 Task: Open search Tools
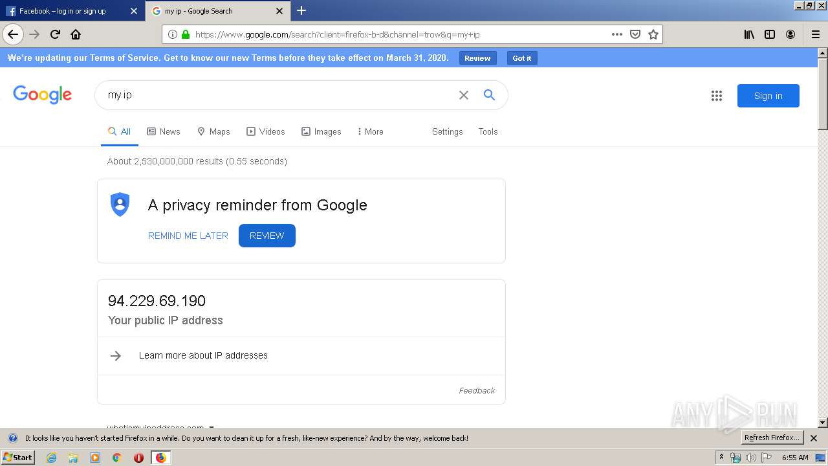(488, 131)
